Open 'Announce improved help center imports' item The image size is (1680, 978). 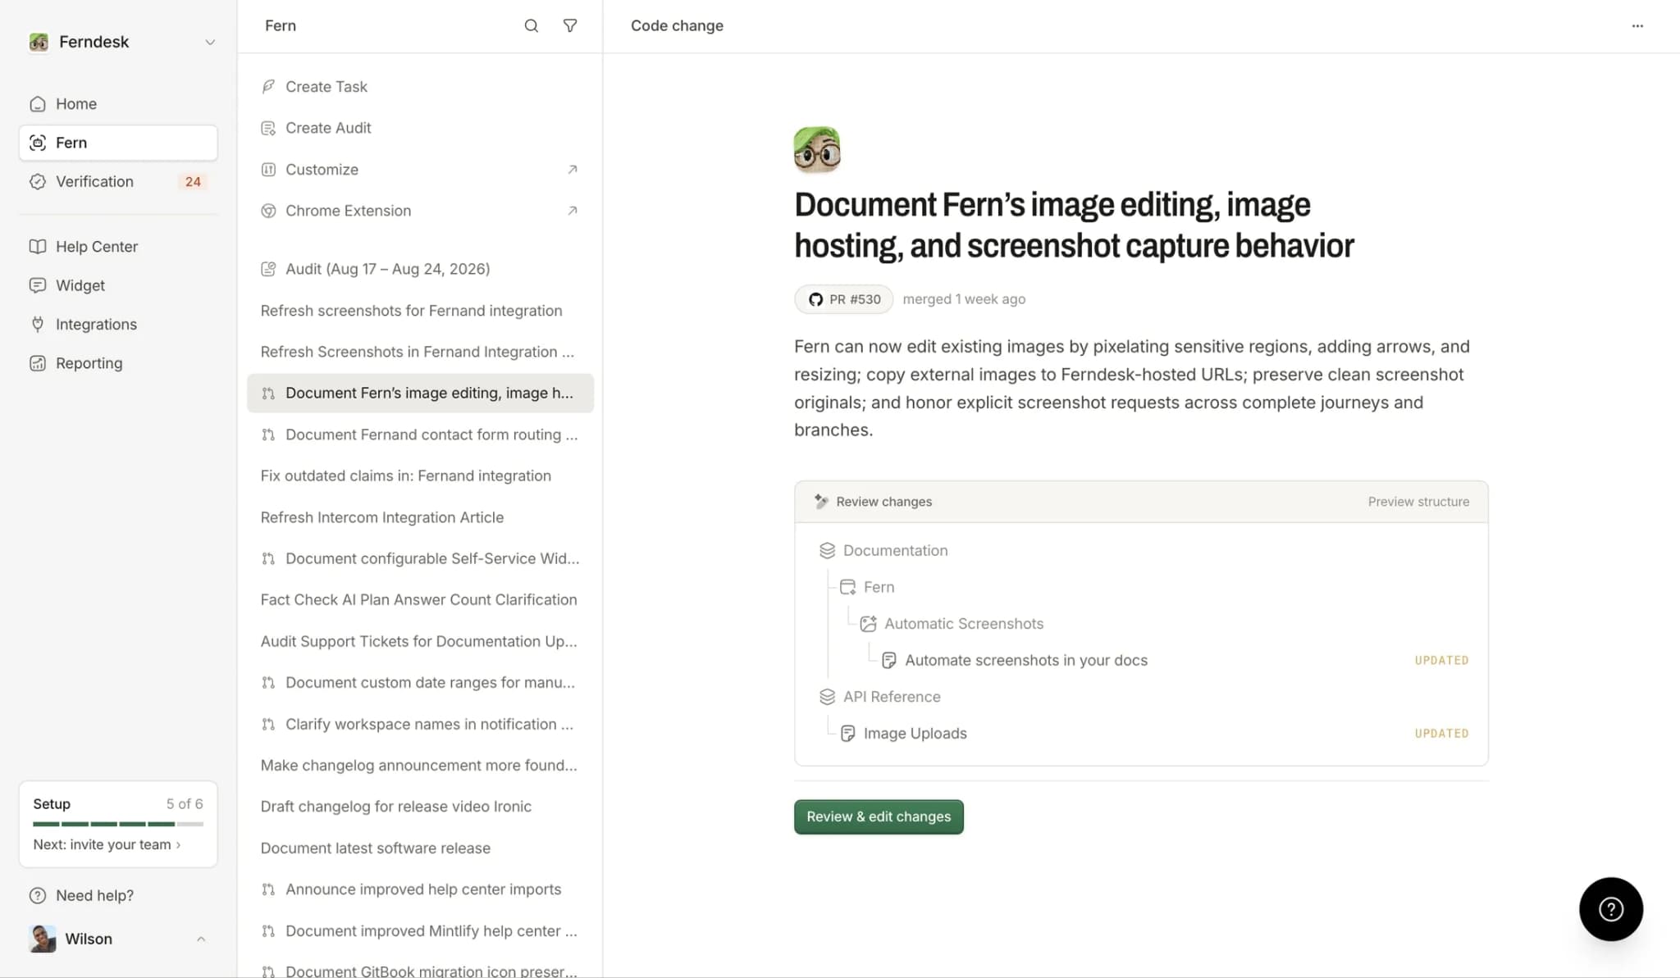coord(420,889)
